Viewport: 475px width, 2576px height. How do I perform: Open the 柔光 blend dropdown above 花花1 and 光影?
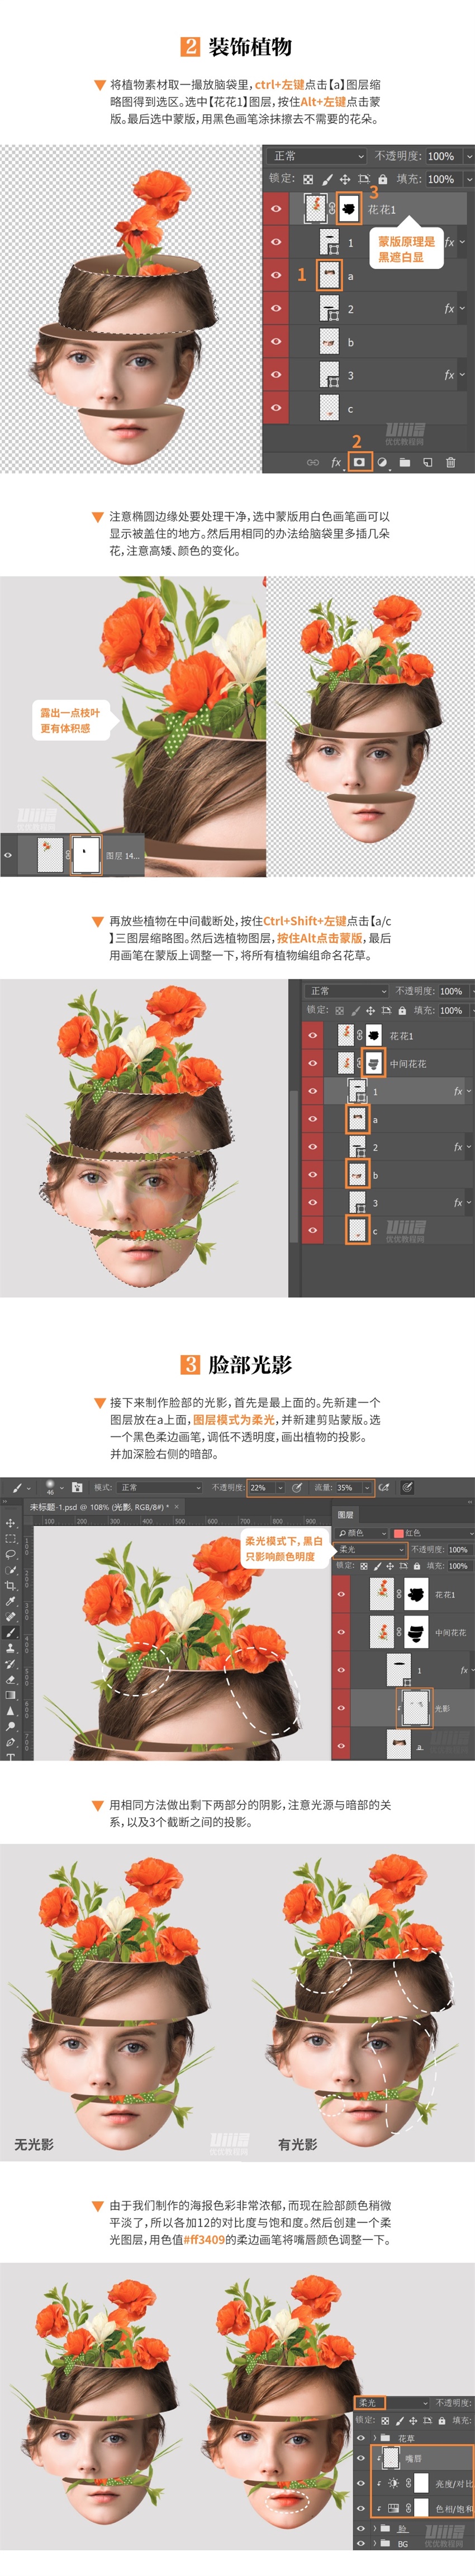pos(372,1549)
